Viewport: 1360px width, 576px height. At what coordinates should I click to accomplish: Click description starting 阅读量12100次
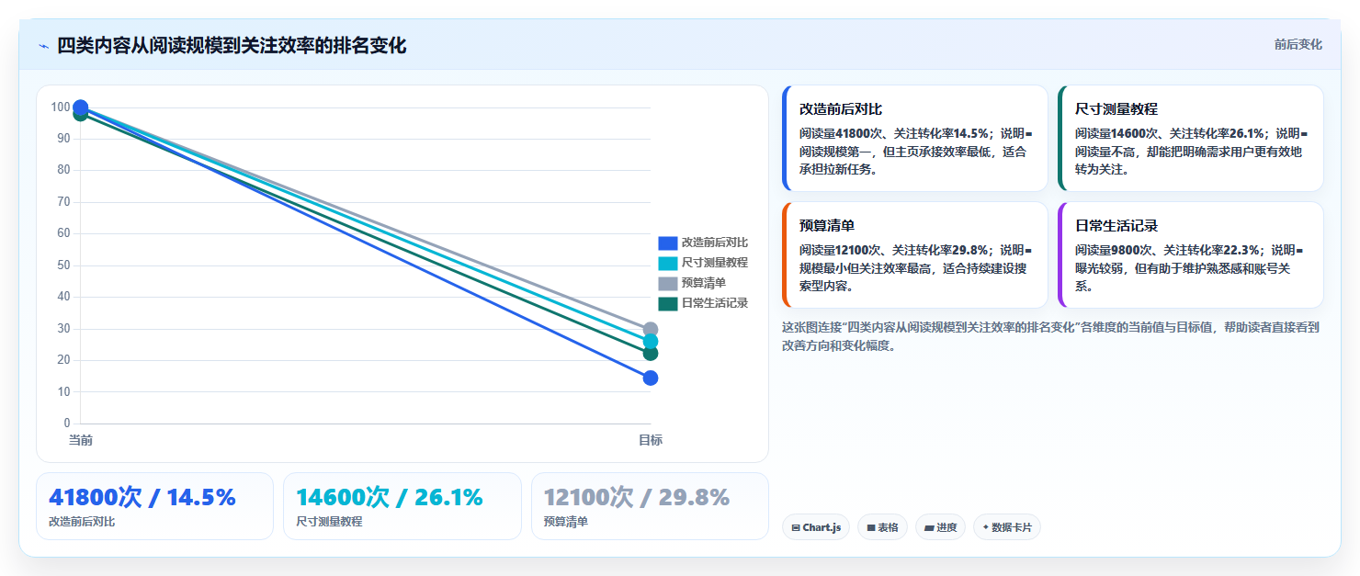[x=915, y=267]
